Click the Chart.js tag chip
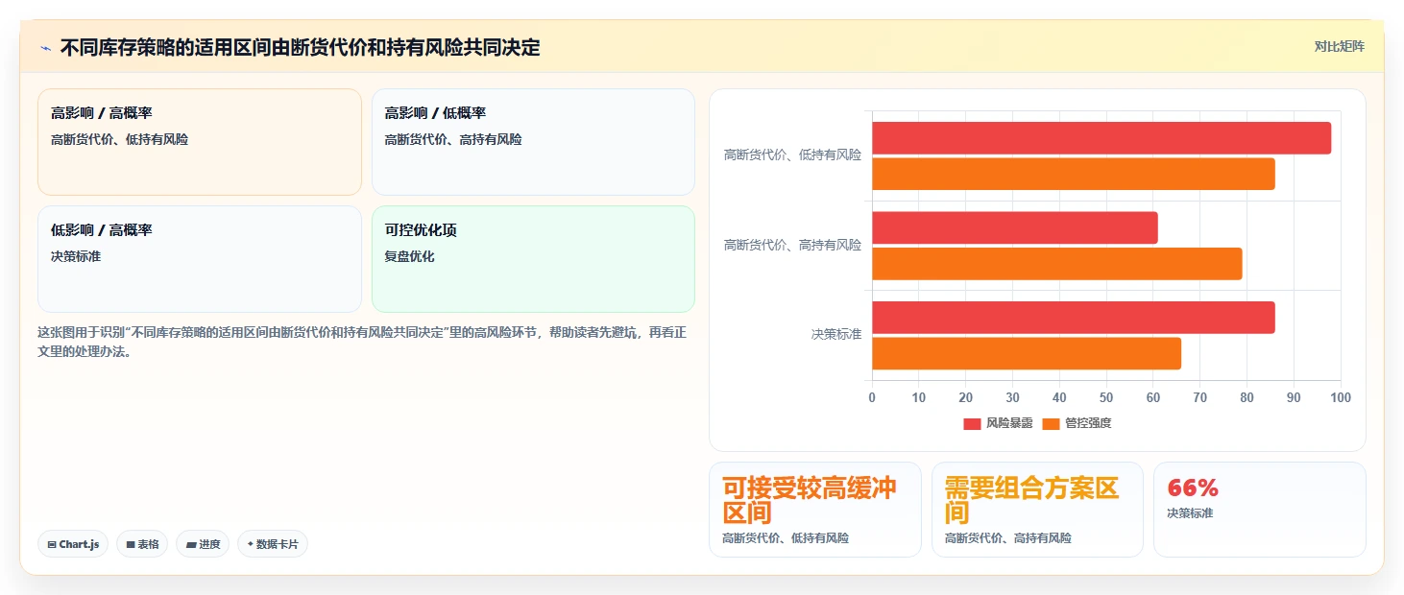Image resolution: width=1404 pixels, height=595 pixels. coord(73,544)
